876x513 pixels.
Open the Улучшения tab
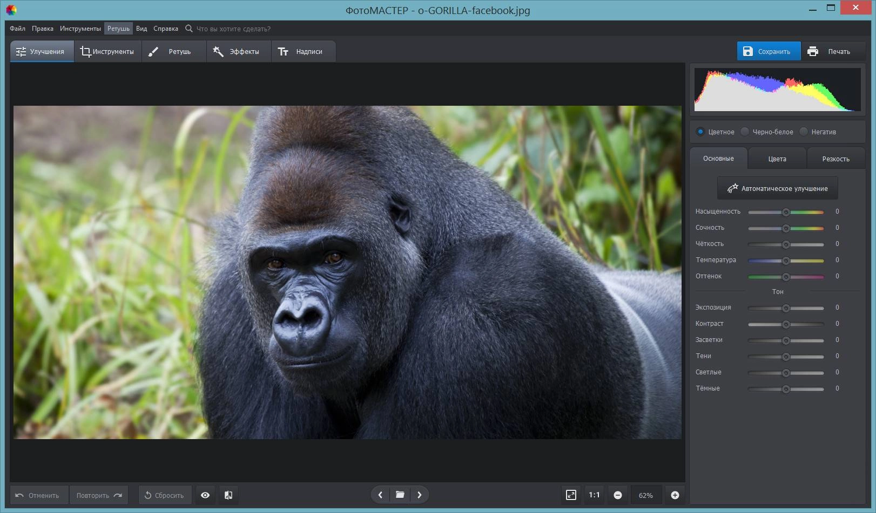pyautogui.click(x=42, y=51)
